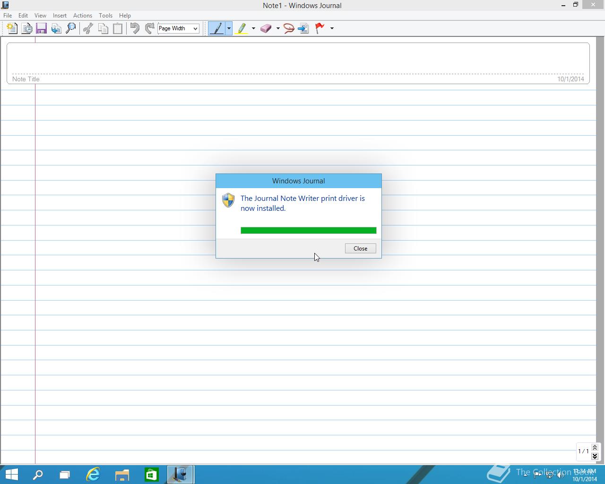Click the Copy icon in the toolbar

103,28
